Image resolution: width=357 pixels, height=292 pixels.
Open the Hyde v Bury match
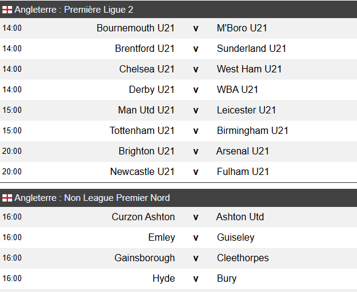(178, 279)
